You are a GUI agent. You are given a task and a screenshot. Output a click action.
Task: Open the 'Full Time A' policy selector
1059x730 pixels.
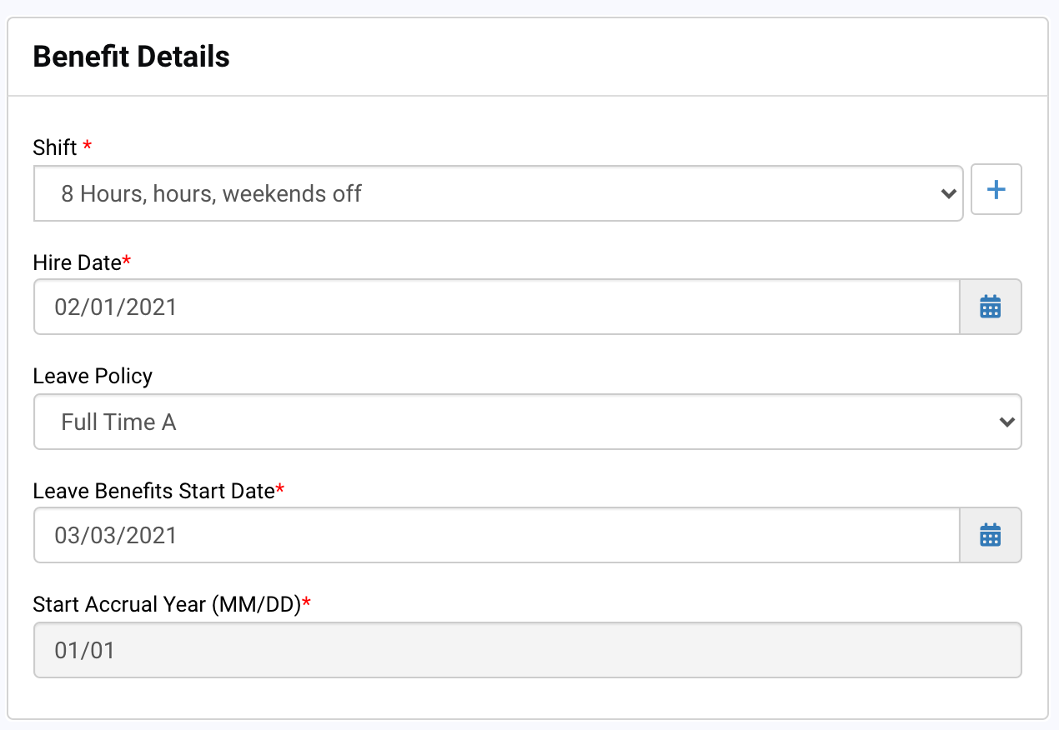tap(528, 422)
